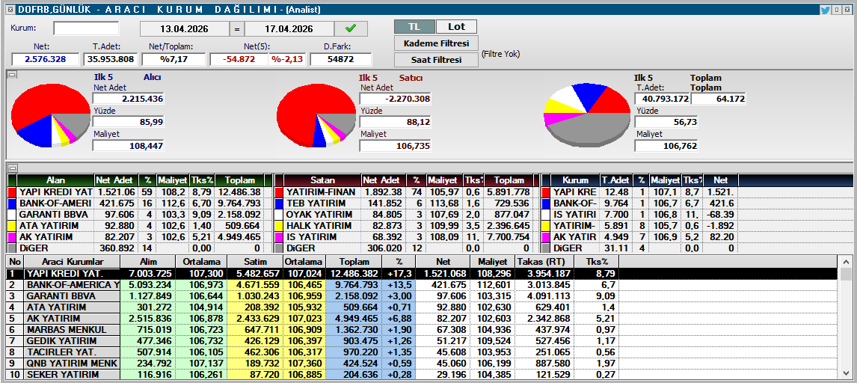
Task: Open Saat Filtresi
Action: click(436, 60)
